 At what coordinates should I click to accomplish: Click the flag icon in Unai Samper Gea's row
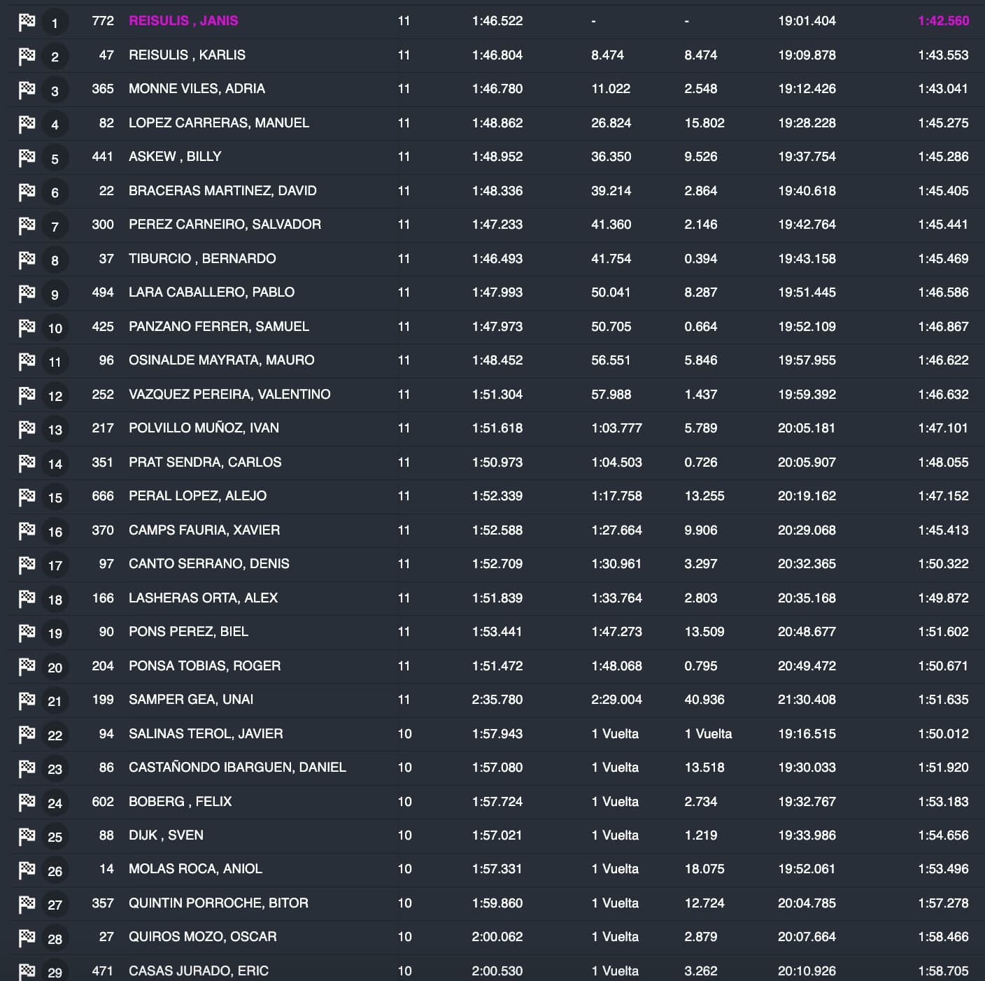click(x=27, y=700)
